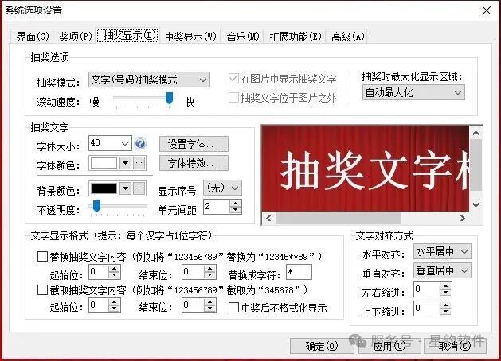Open 显示序号 dropdown
This screenshot has height=361, width=501.
coord(223,188)
